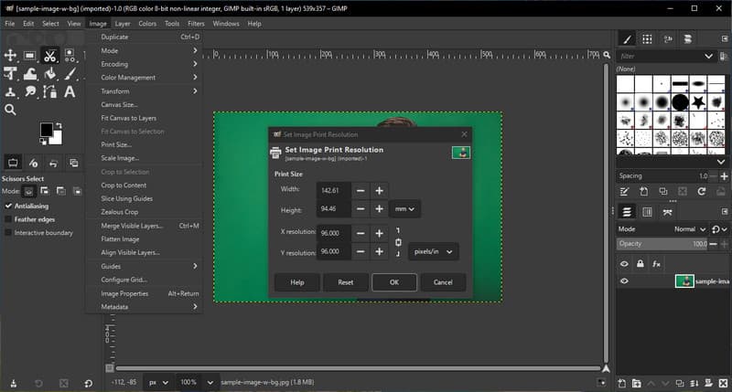Click the foreground color swatch

[x=45, y=131]
